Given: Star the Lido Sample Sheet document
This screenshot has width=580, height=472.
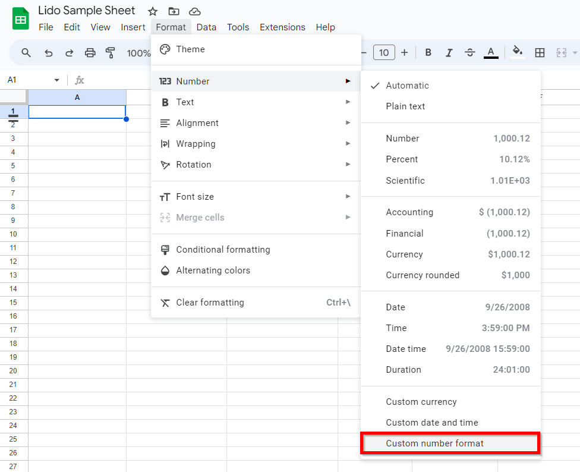Looking at the screenshot, I should coord(152,11).
